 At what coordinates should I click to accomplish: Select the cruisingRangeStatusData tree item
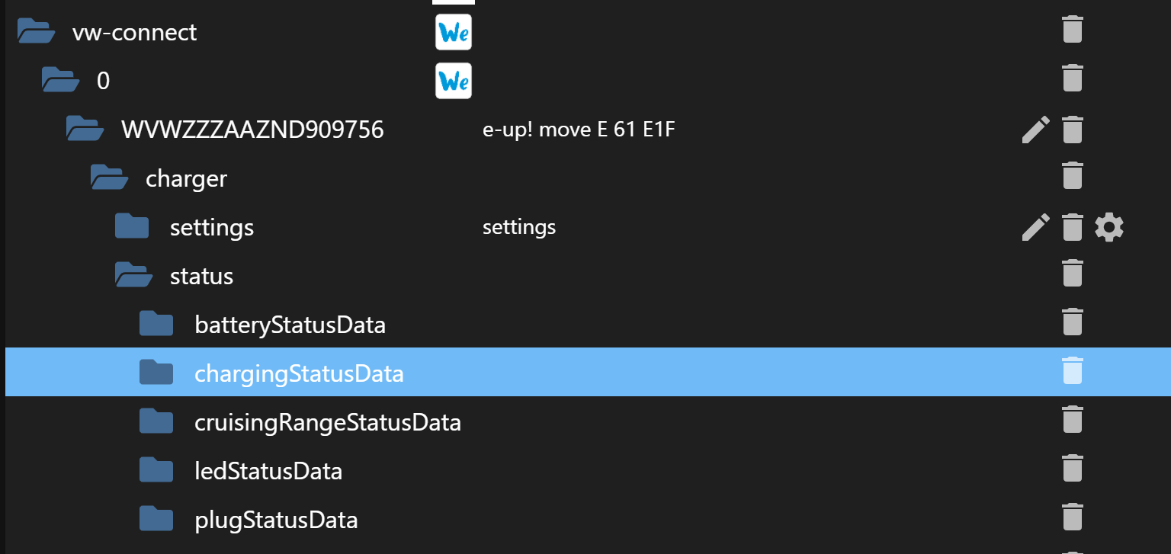328,421
